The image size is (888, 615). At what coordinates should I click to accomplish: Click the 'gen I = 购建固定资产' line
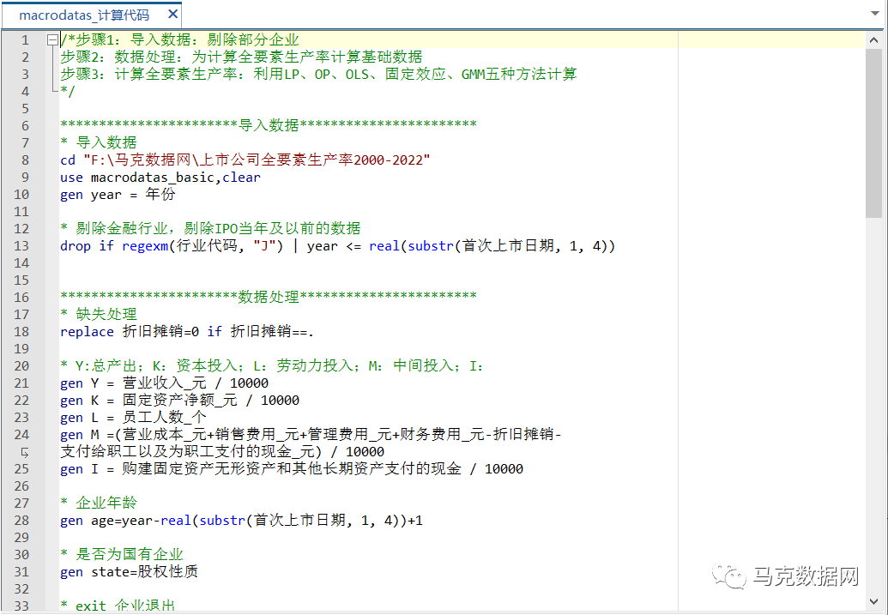[x=292, y=469]
